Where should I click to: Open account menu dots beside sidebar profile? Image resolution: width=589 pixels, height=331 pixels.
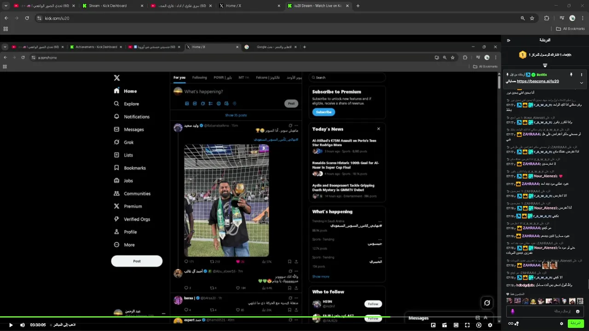pos(163,314)
